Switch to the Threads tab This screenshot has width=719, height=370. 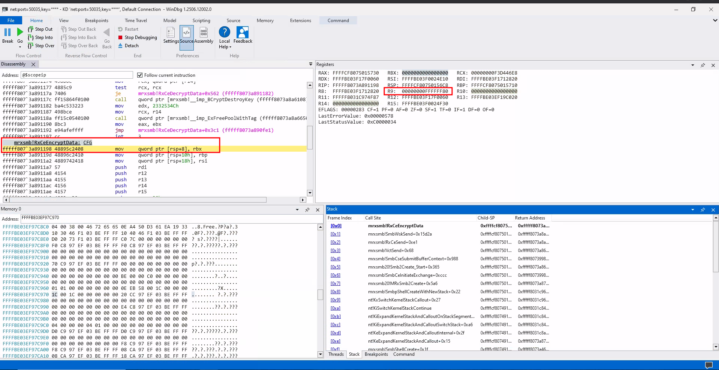pyautogui.click(x=336, y=354)
